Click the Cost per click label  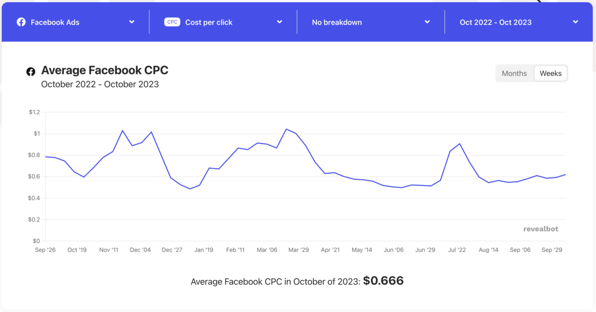209,22
